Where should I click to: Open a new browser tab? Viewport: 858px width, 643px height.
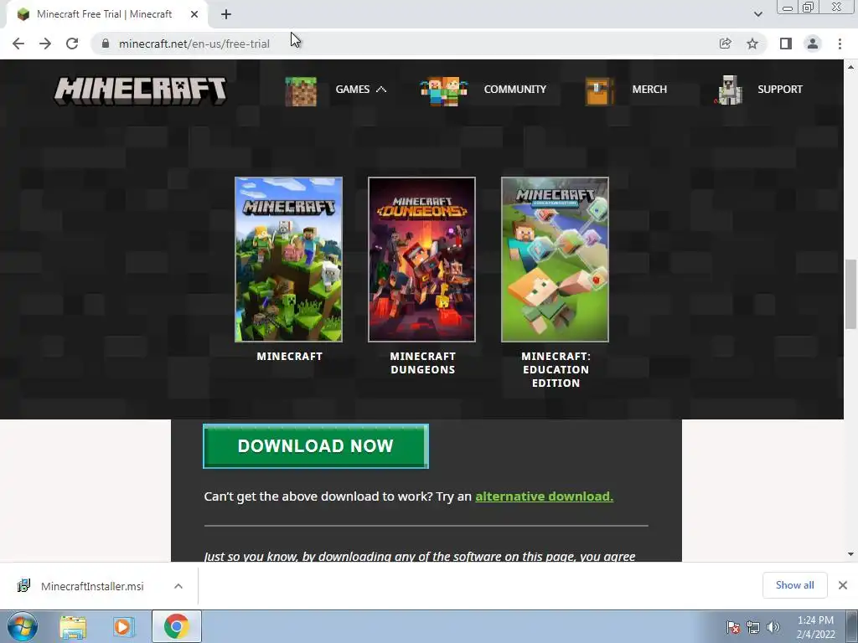[x=226, y=14]
